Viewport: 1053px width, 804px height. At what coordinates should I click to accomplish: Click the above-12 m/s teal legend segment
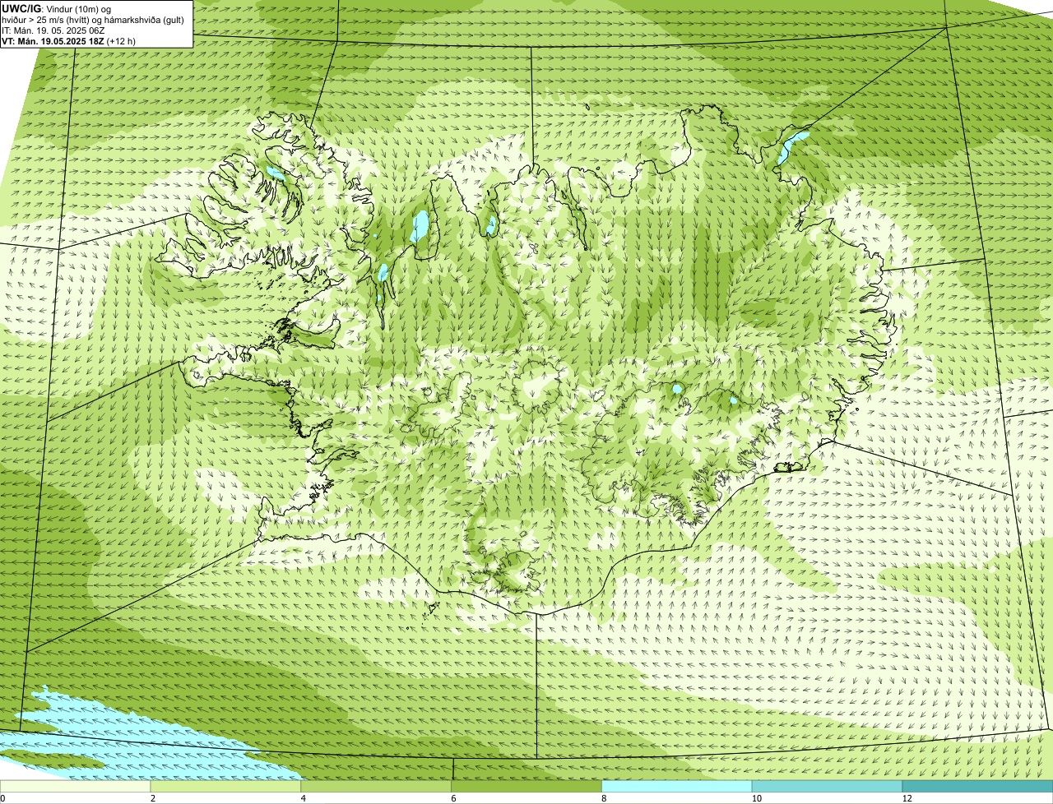(977, 786)
